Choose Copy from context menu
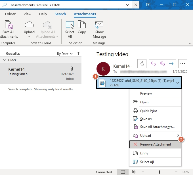The height and width of the screenshot is (175, 193). pos(155,153)
